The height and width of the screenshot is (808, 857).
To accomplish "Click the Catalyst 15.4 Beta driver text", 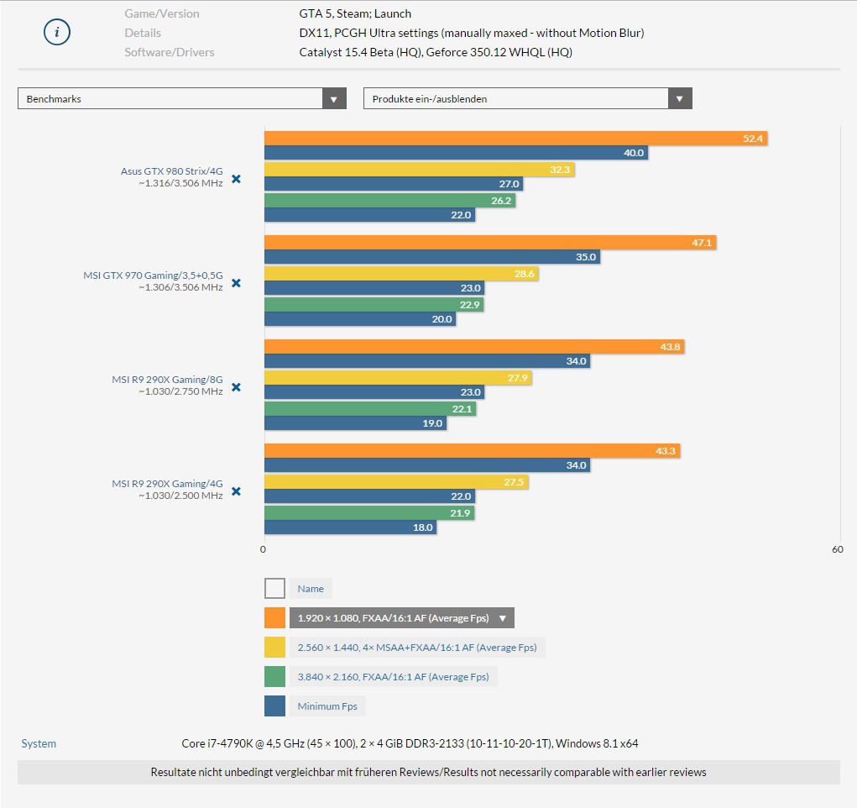I will (x=436, y=53).
